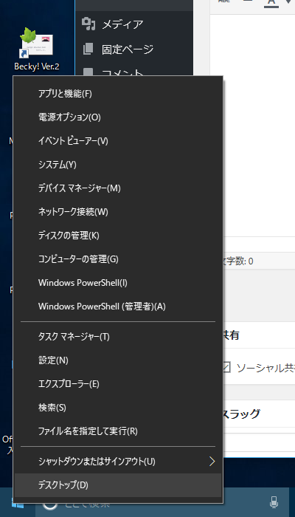This screenshot has height=517, width=295.
Task: Toggle the ソーシャル共有 checkbox
Action: click(x=226, y=367)
